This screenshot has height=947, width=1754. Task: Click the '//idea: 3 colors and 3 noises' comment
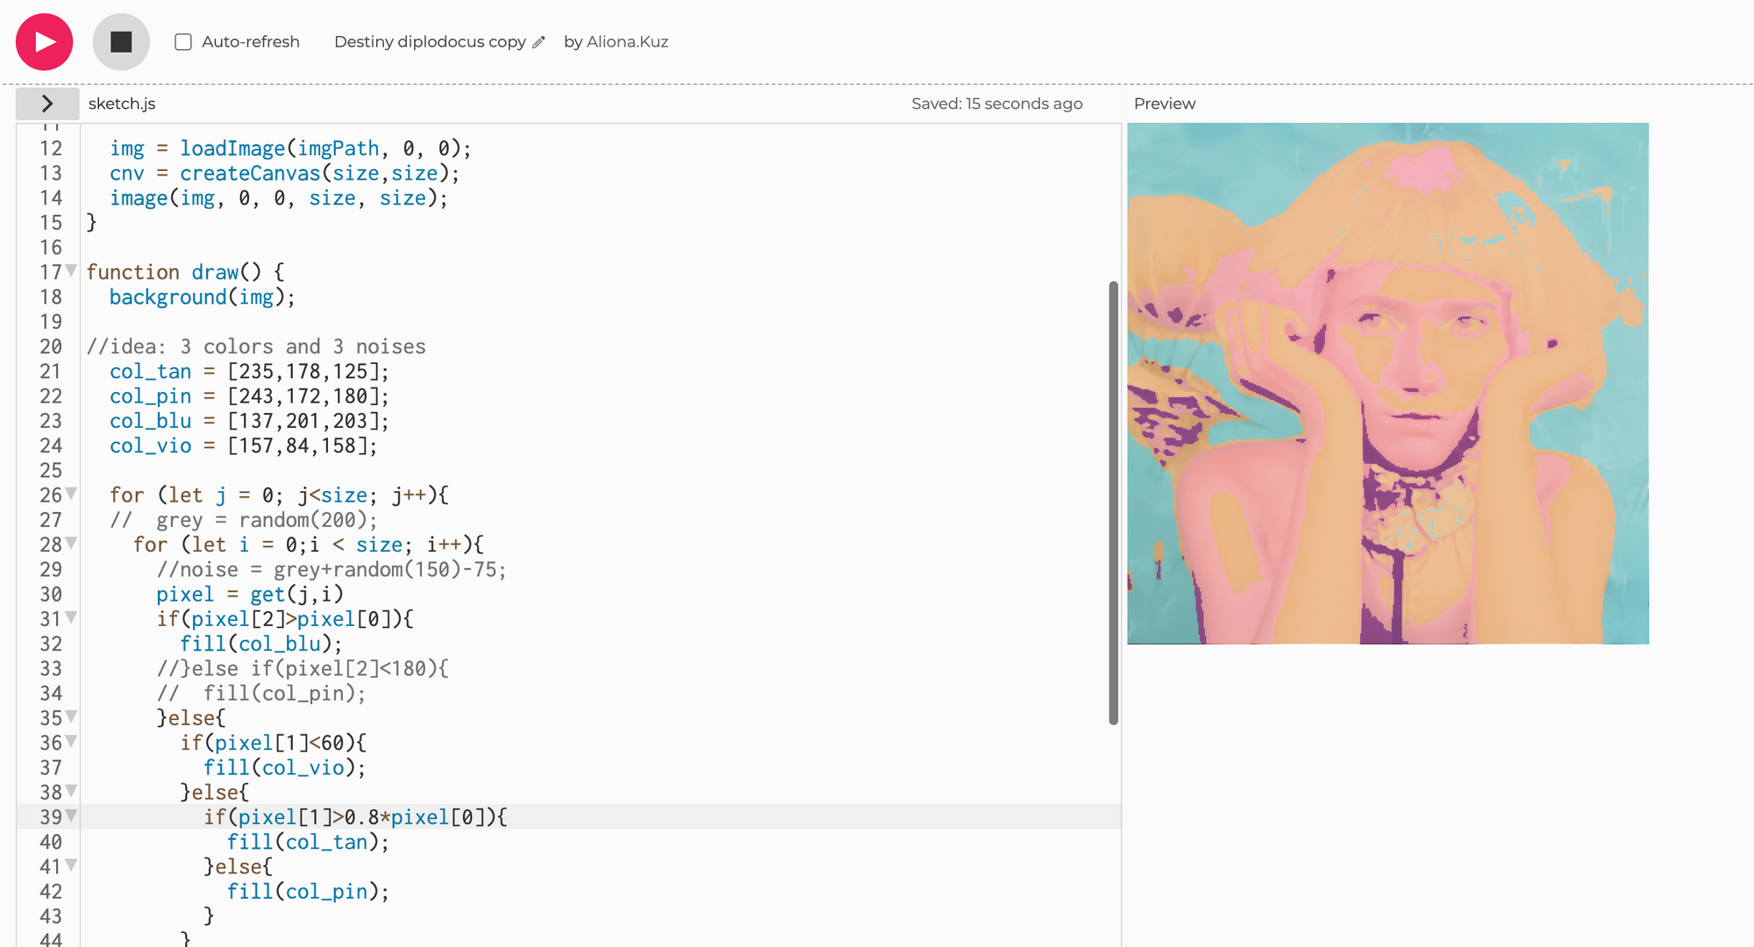[256, 347]
